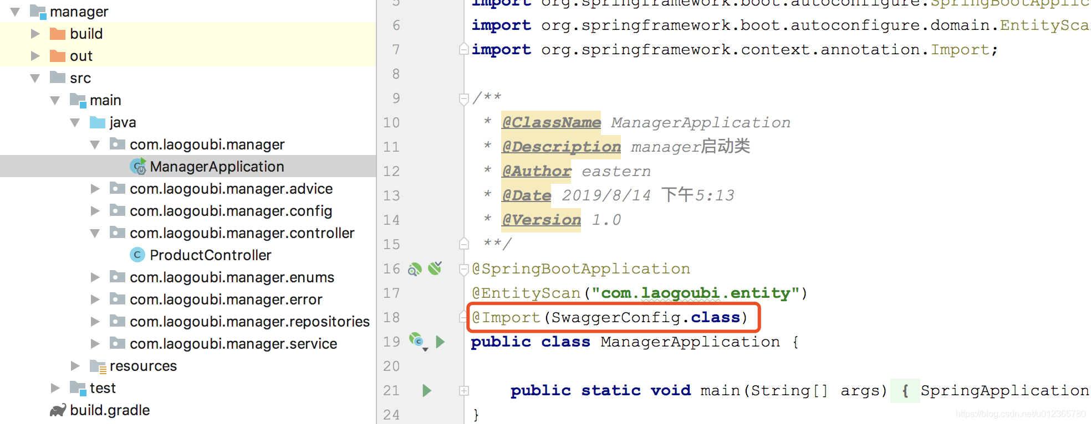The image size is (1091, 424).
Task: Fold the Javadoc comment at line 9
Action: coord(464,99)
